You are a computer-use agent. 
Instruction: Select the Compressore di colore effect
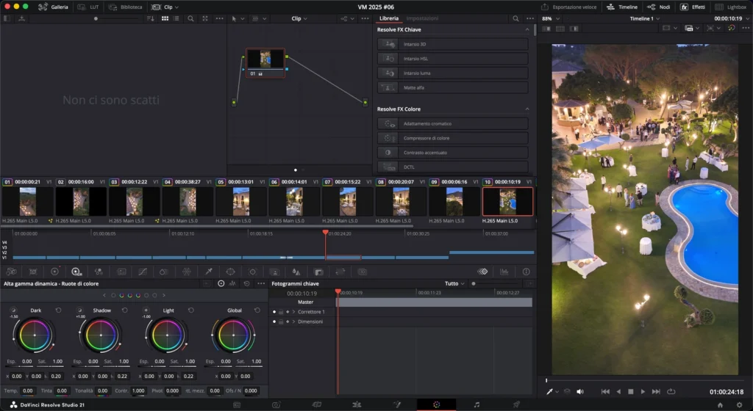(453, 138)
